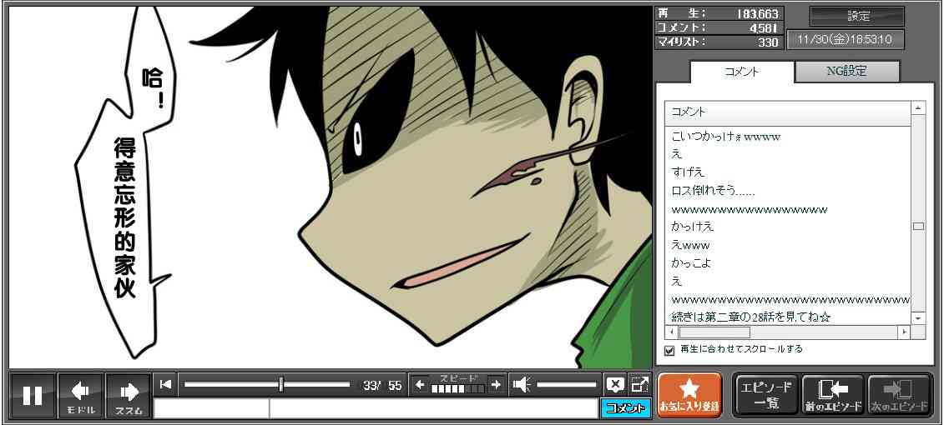Select the コメント tab

click(742, 72)
